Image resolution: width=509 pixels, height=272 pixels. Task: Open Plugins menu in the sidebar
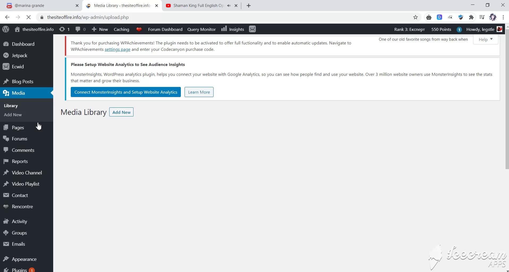click(x=19, y=270)
